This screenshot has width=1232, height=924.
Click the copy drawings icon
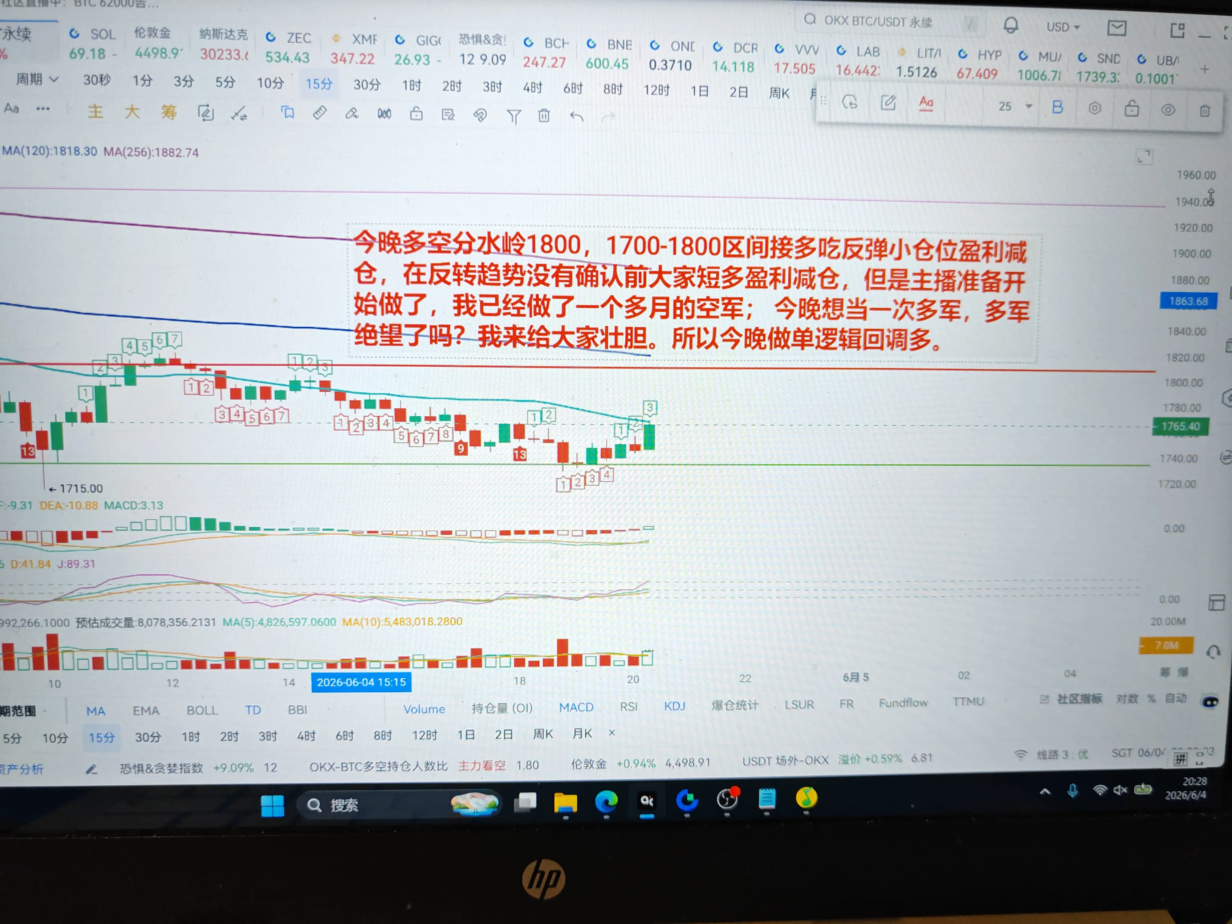[287, 113]
